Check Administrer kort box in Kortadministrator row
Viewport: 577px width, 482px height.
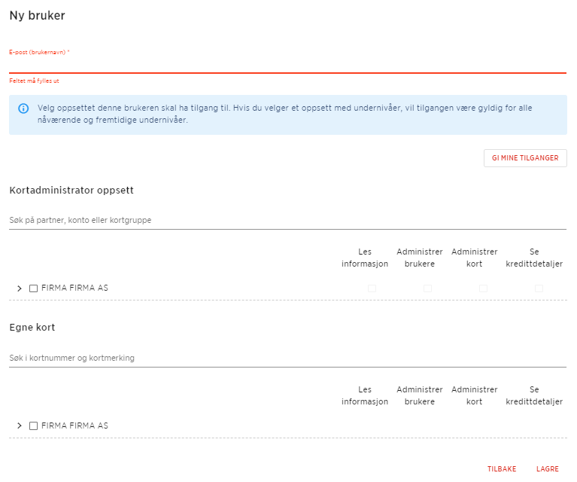(483, 288)
